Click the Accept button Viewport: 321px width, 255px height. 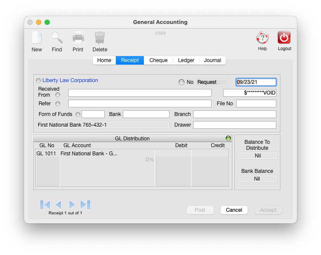(x=268, y=210)
